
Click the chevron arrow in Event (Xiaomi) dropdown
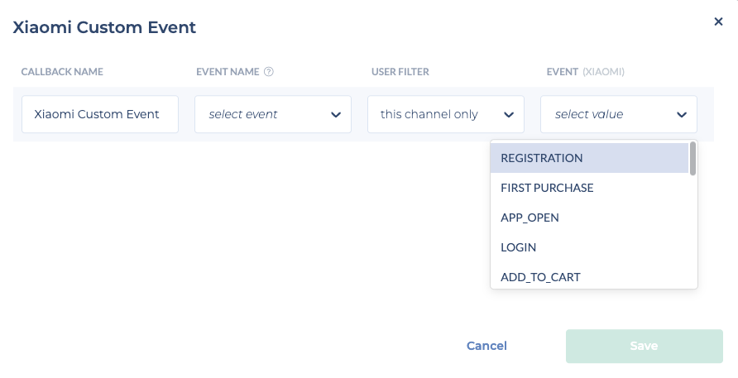pyautogui.click(x=682, y=115)
